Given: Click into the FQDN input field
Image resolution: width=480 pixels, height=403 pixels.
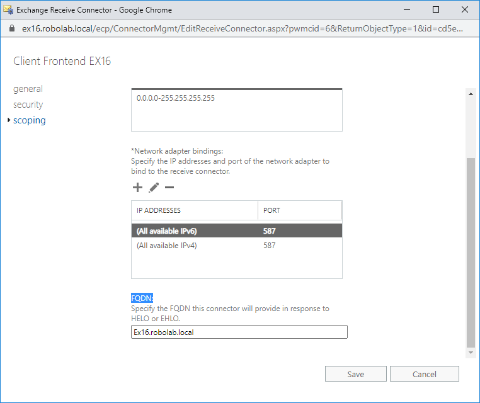Looking at the screenshot, I should click(239, 332).
